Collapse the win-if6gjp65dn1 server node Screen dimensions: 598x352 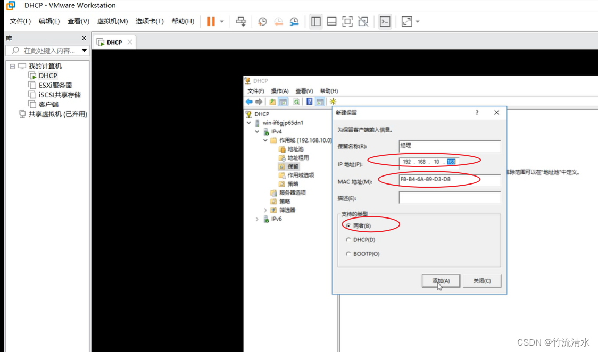click(x=248, y=123)
